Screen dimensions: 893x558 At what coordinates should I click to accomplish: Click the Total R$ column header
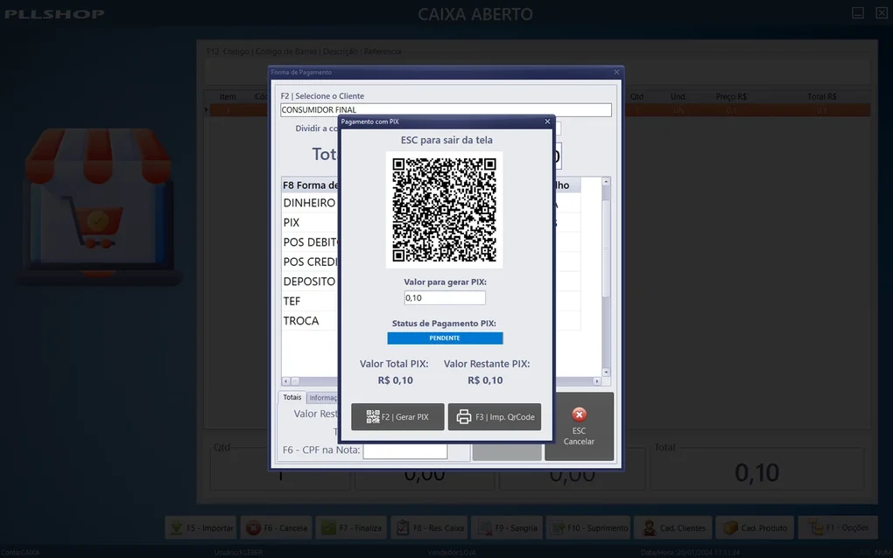(822, 97)
